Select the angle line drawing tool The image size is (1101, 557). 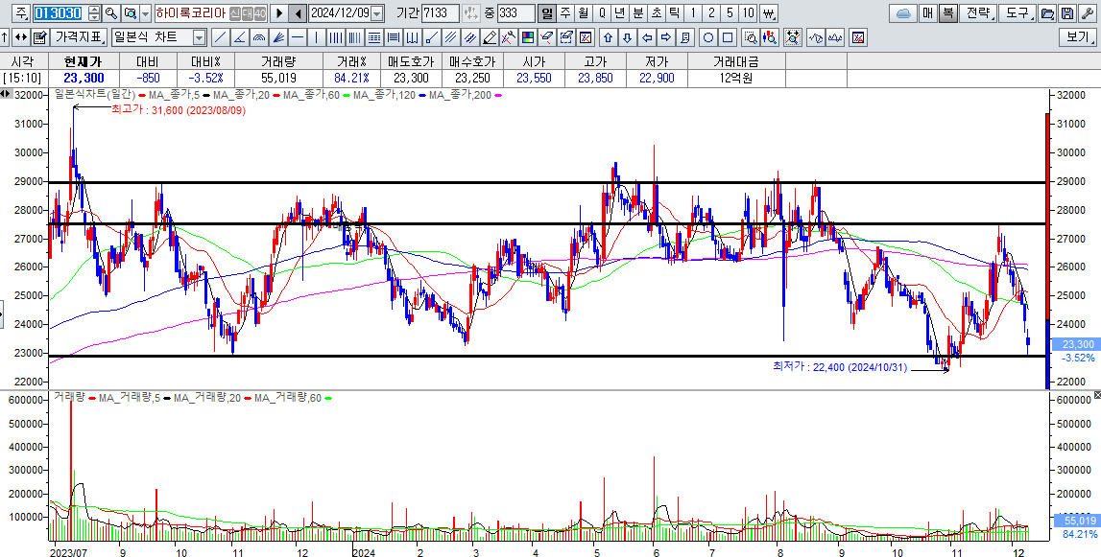pos(239,37)
